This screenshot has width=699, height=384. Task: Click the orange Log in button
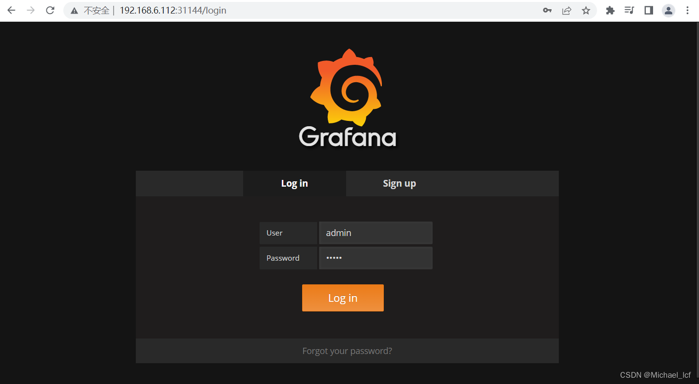(x=343, y=298)
